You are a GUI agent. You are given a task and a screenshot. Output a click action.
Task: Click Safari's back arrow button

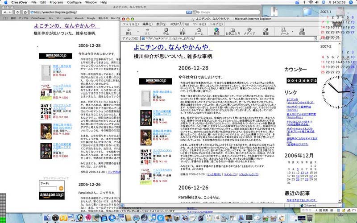click(x=5, y=12)
